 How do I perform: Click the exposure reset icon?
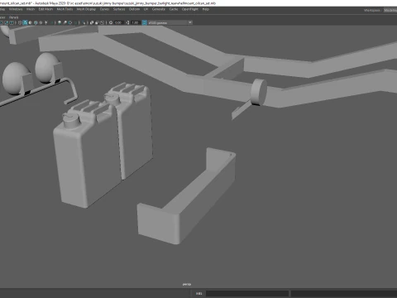pos(111,22)
